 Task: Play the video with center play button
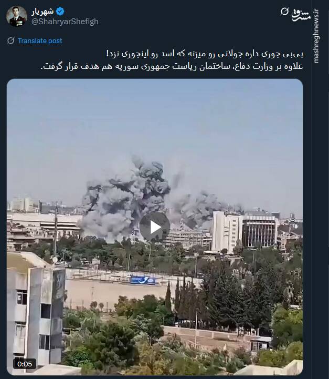click(x=155, y=227)
